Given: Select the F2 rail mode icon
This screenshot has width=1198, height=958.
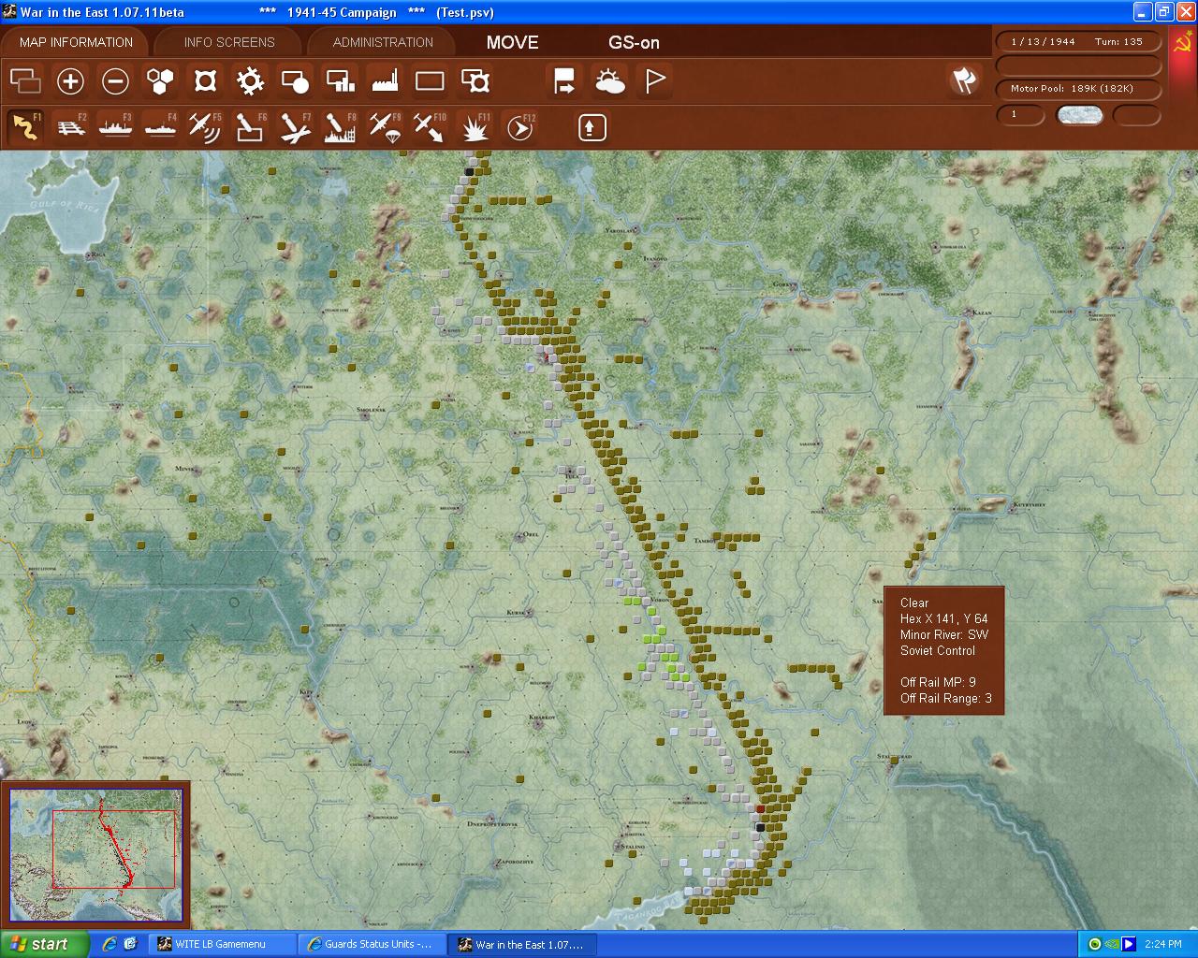Looking at the screenshot, I should pyautogui.click(x=70, y=127).
